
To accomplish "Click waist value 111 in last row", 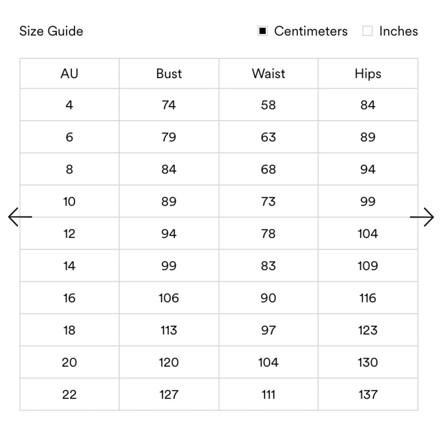I will point(269,394).
